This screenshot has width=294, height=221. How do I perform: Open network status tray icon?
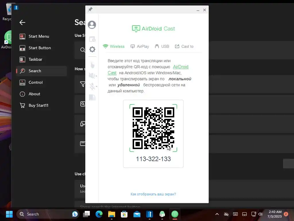coord(254,214)
